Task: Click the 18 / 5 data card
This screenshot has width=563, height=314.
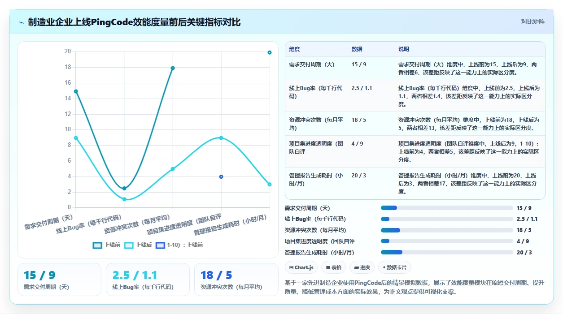Action: pyautogui.click(x=236, y=280)
